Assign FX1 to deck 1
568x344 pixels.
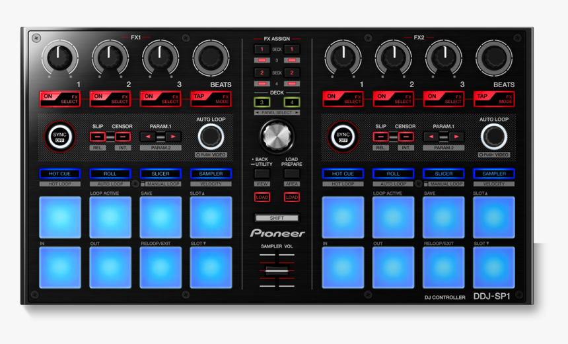[x=262, y=49]
